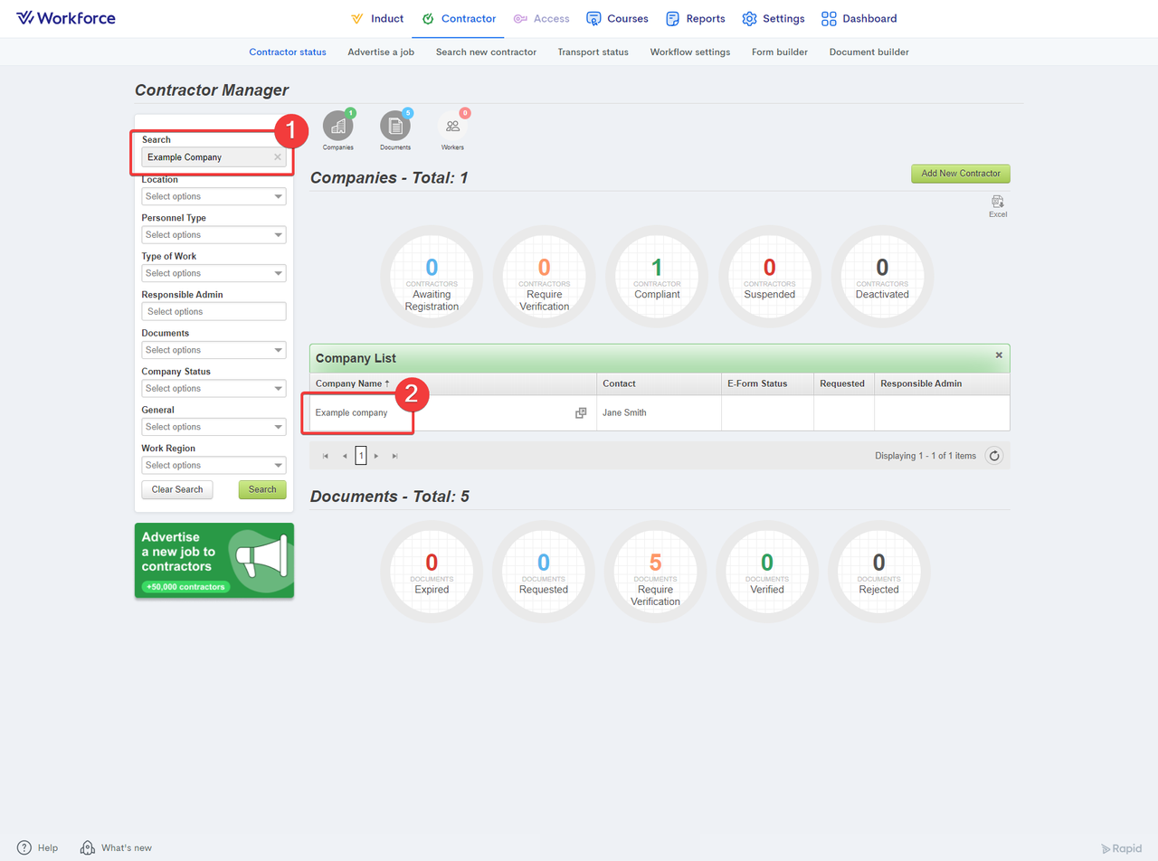The image size is (1158, 861).
Task: Select documents Require Verification circle
Action: click(656, 572)
